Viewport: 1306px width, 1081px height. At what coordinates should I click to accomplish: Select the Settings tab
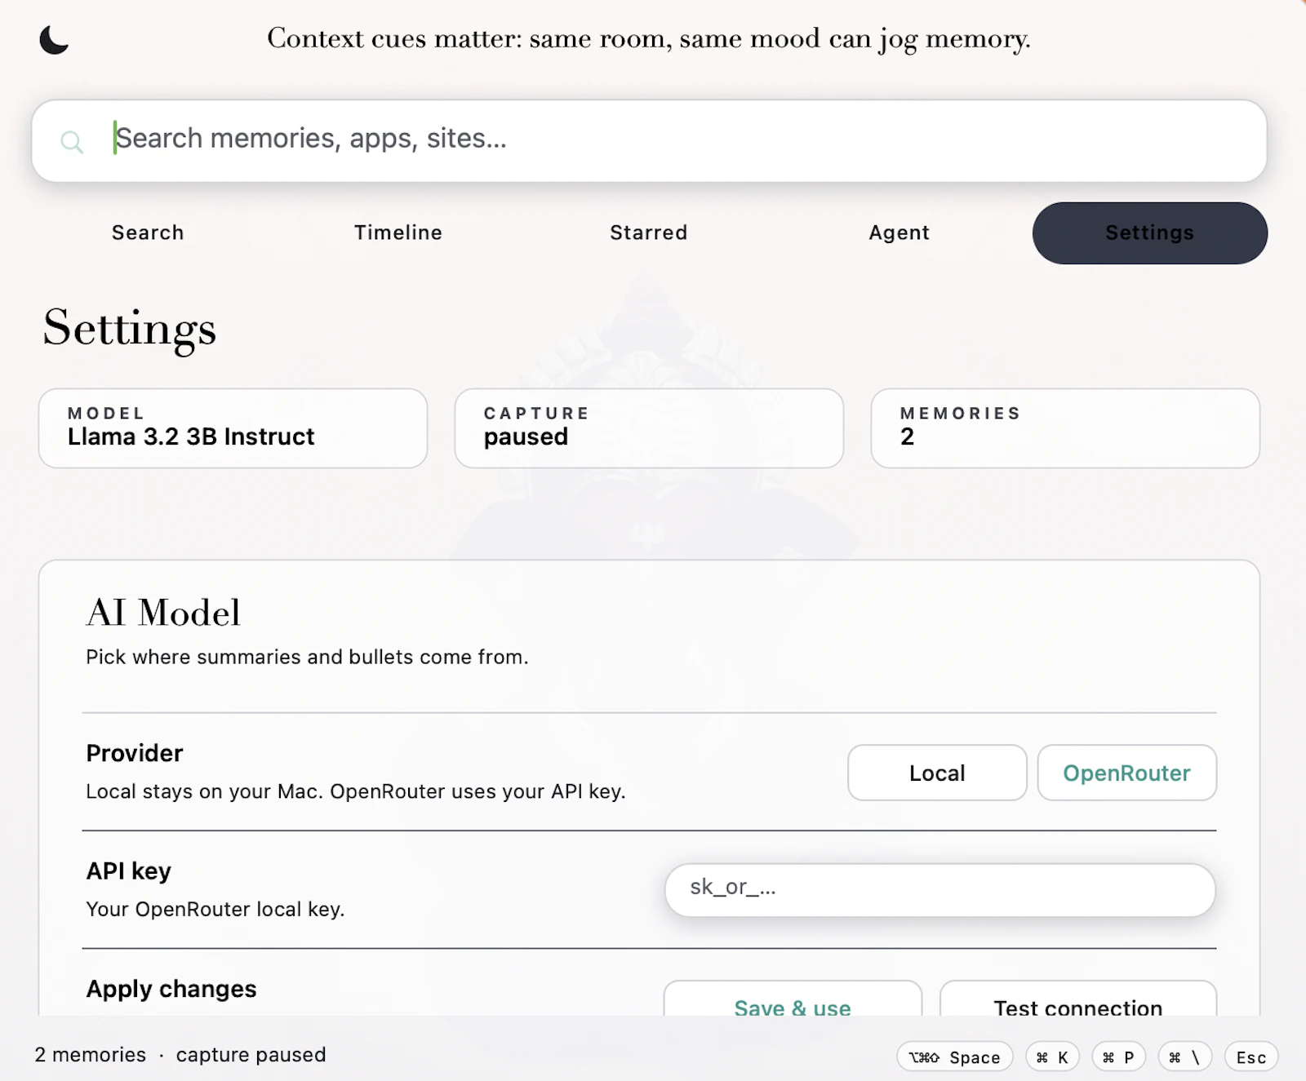[1149, 233]
